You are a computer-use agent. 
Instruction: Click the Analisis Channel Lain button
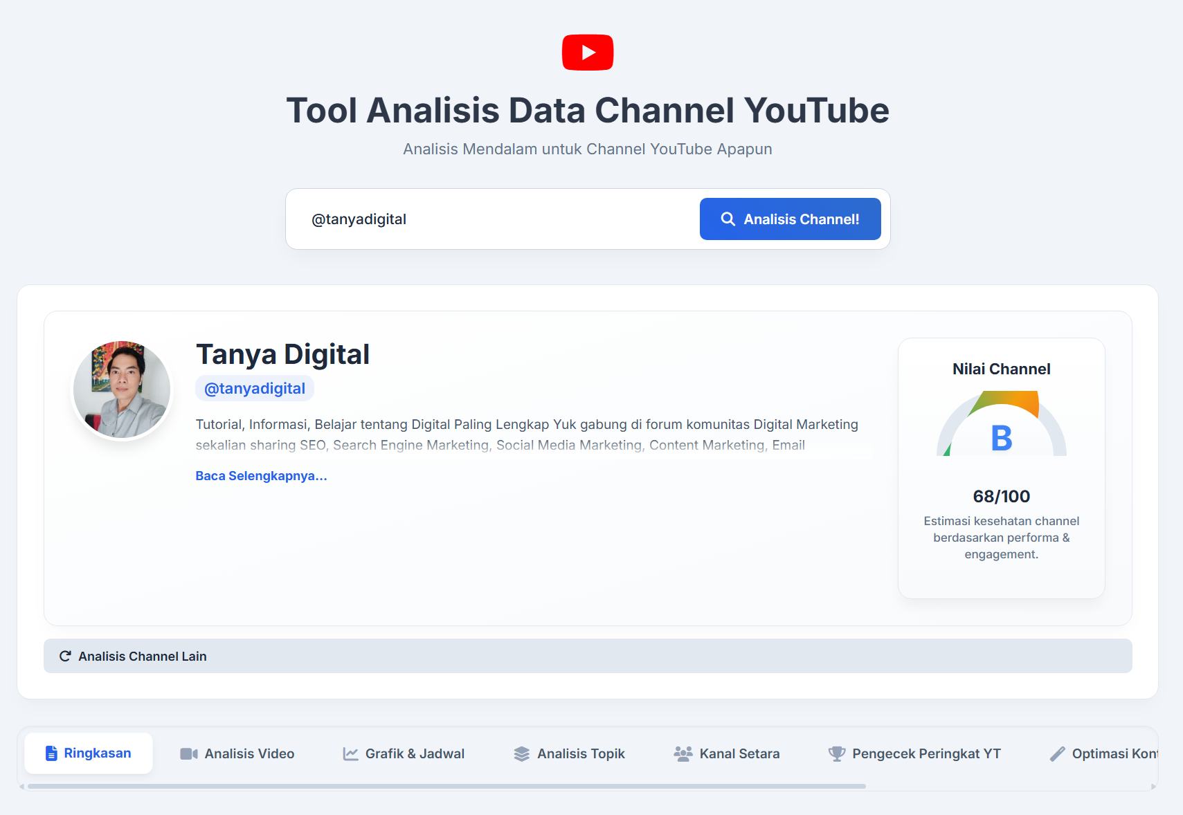click(x=588, y=656)
